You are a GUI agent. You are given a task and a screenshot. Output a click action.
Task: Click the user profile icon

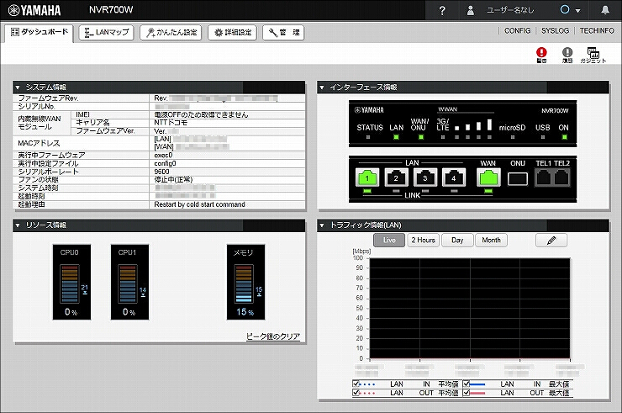[x=471, y=10]
